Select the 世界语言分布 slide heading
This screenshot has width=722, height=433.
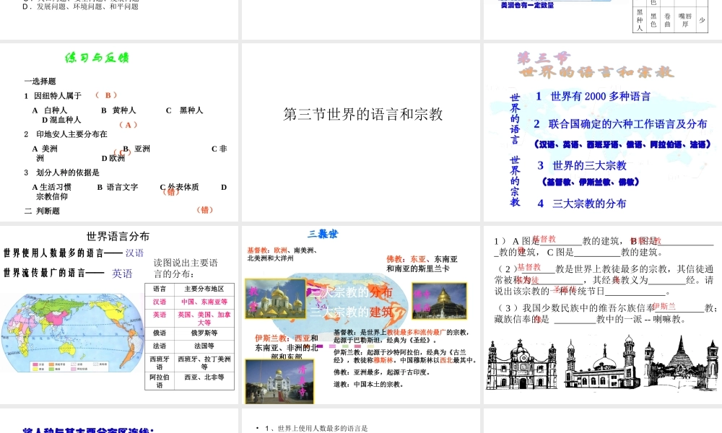click(118, 236)
